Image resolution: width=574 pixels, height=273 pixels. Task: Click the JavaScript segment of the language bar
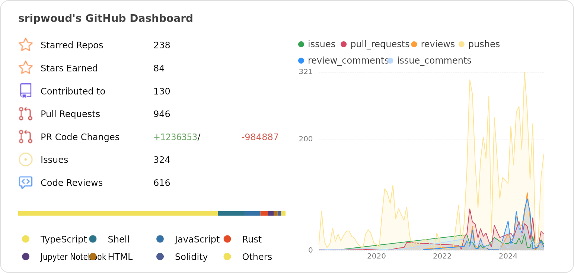(x=253, y=213)
